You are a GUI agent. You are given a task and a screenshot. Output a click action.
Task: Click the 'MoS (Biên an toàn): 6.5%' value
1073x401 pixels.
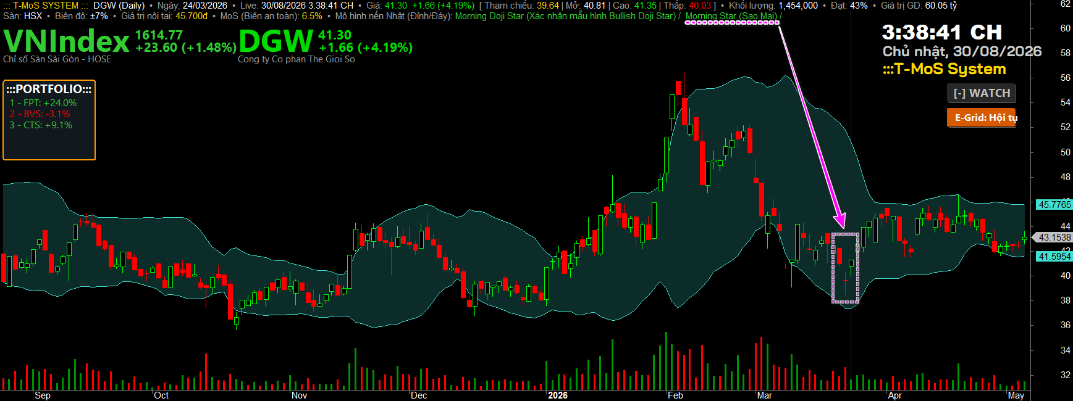point(271,16)
